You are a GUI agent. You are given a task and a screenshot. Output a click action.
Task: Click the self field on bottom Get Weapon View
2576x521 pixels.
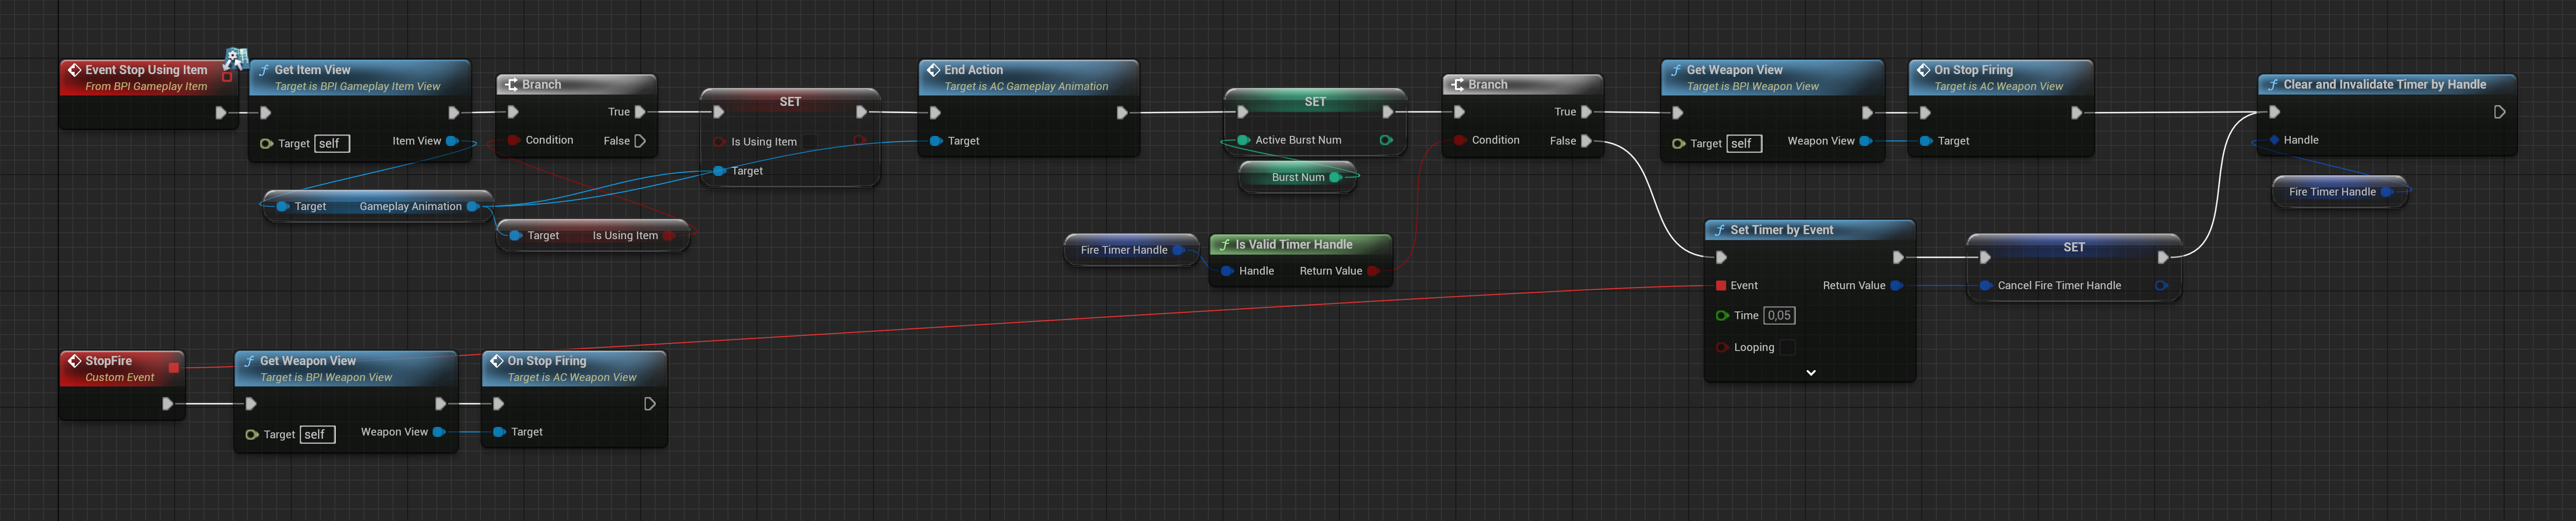click(x=317, y=435)
